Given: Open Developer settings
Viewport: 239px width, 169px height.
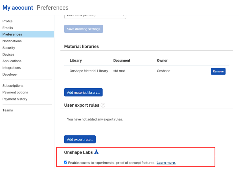Looking at the screenshot, I should (x=10, y=74).
